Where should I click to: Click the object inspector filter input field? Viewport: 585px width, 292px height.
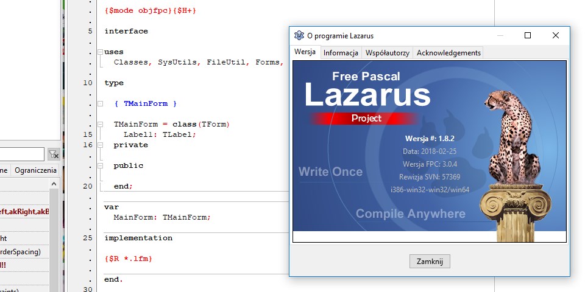click(x=22, y=154)
